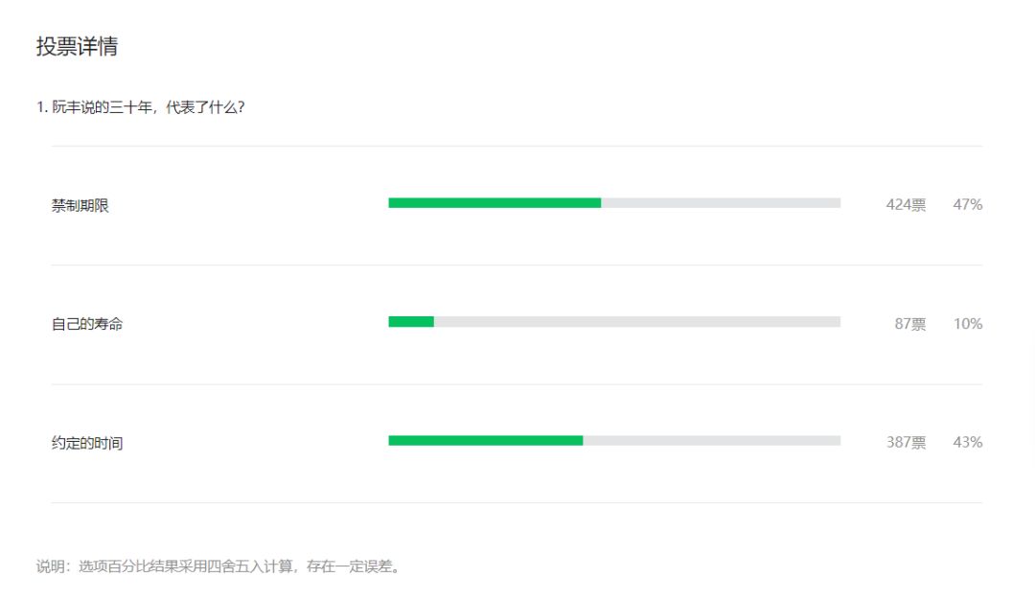Click the grey bar portion of 禁制期限
This screenshot has width=1035, height=600.
pos(721,203)
